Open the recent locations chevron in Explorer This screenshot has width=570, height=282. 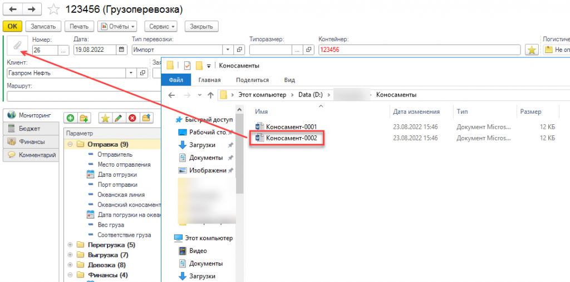(199, 95)
